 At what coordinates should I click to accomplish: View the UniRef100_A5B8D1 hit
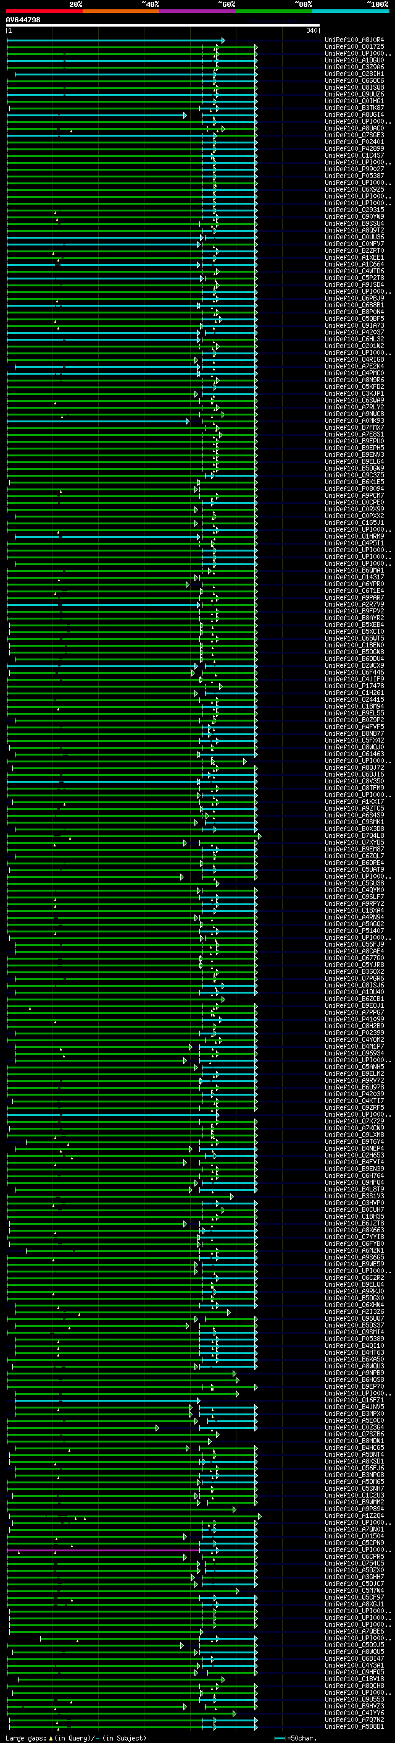pos(354,1727)
